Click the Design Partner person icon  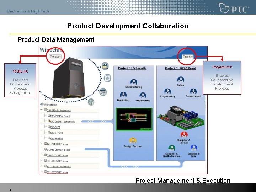pos(133,140)
